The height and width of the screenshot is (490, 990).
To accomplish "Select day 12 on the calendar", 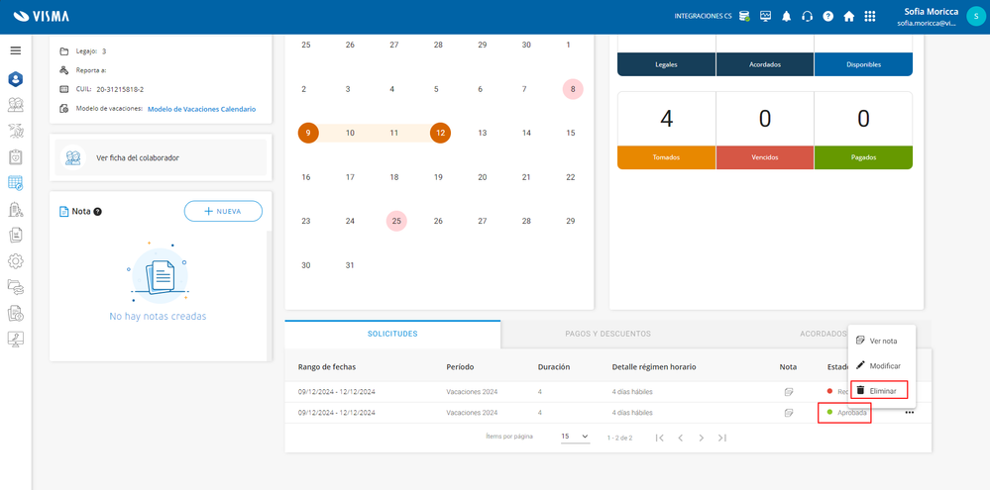I will tap(440, 133).
